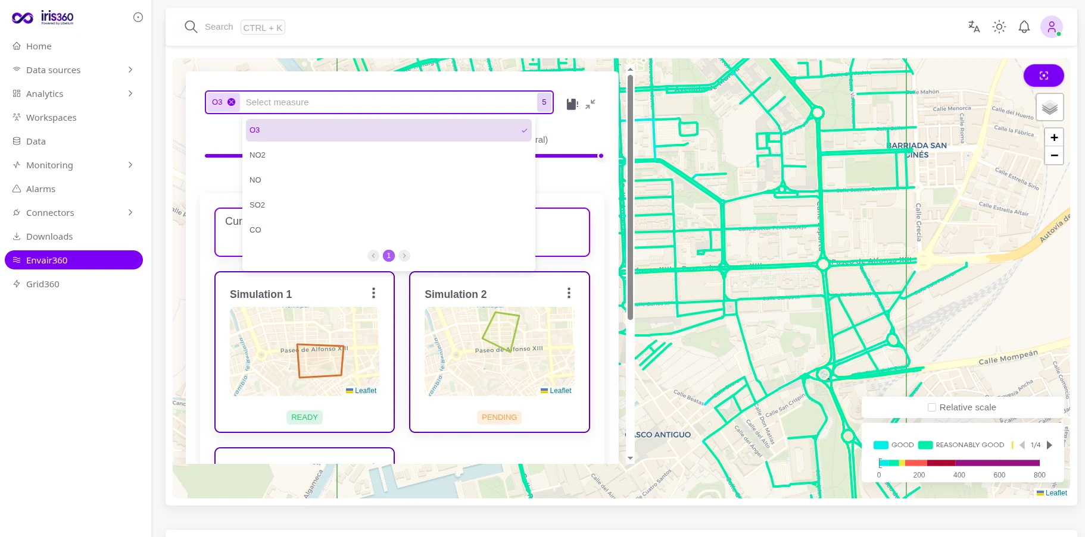
Task: Open the user profile avatar
Action: pyautogui.click(x=1052, y=27)
